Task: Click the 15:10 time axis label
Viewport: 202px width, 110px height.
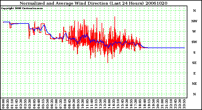Action: tap(118, 104)
